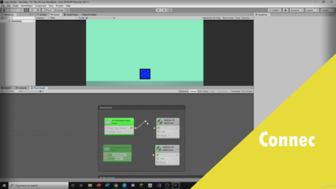Click the Rigidbody icon on the bottom Add Force node
The width and height of the screenshot is (336, 189).
(x=159, y=149)
